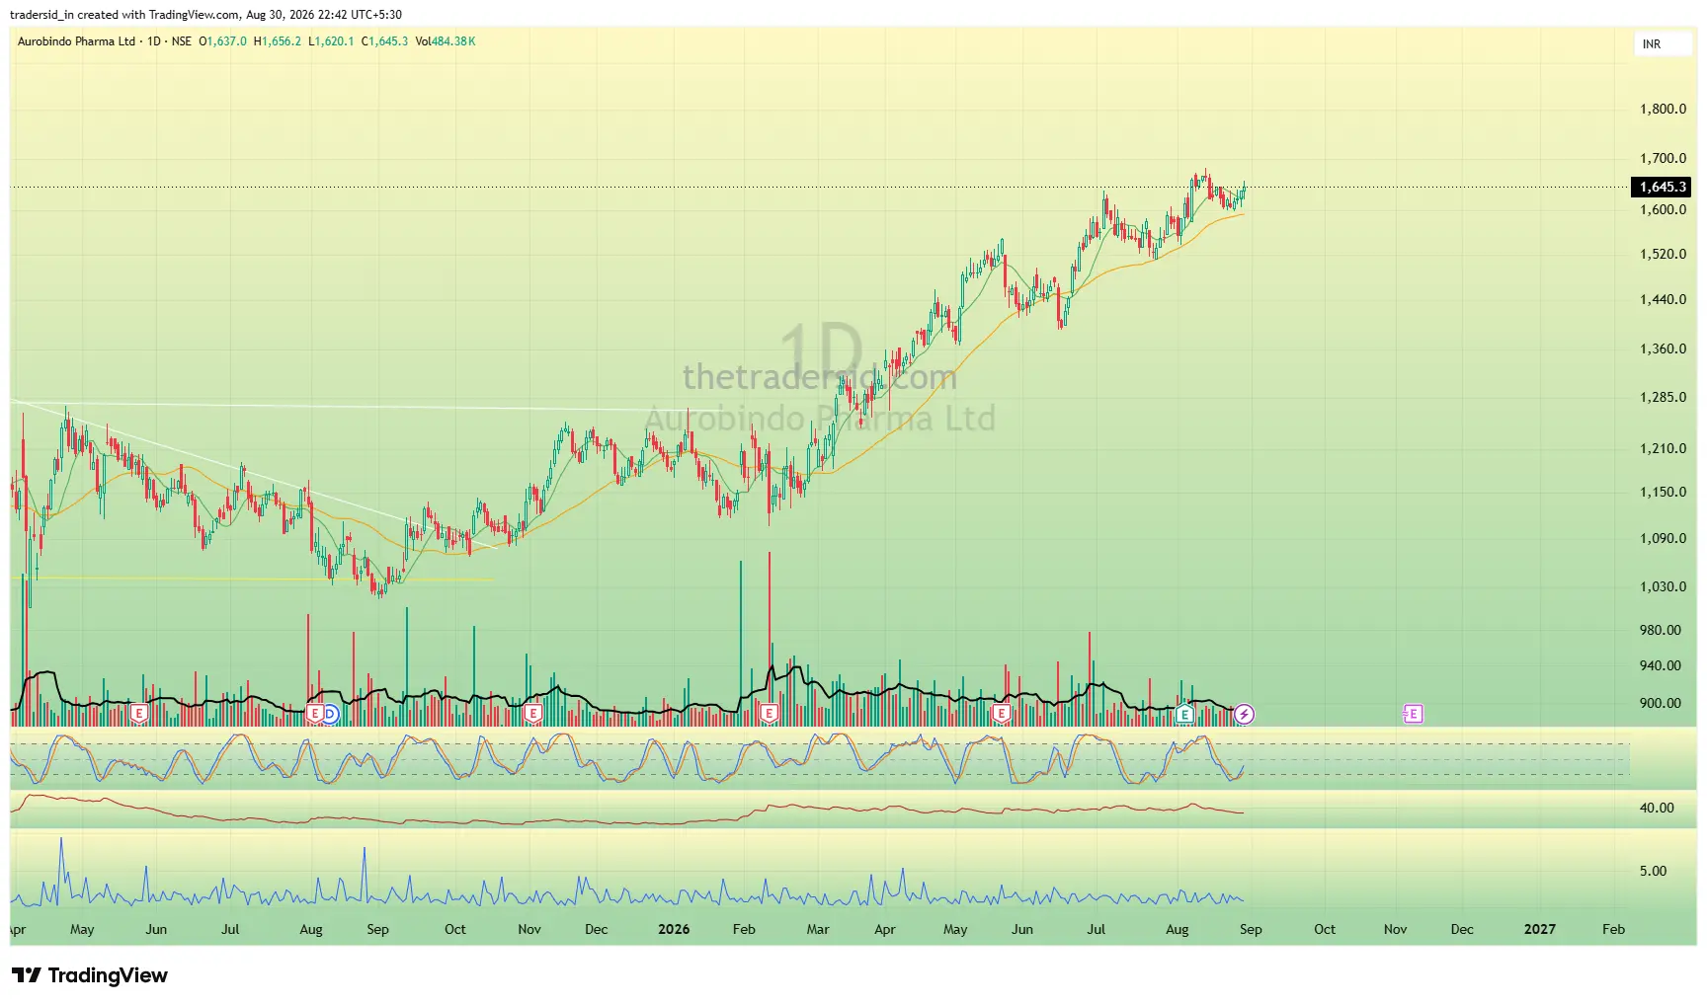Image resolution: width=1707 pixels, height=1005 pixels.
Task: Click the tradersid_in created with TradingView.com caption
Action: (205, 15)
